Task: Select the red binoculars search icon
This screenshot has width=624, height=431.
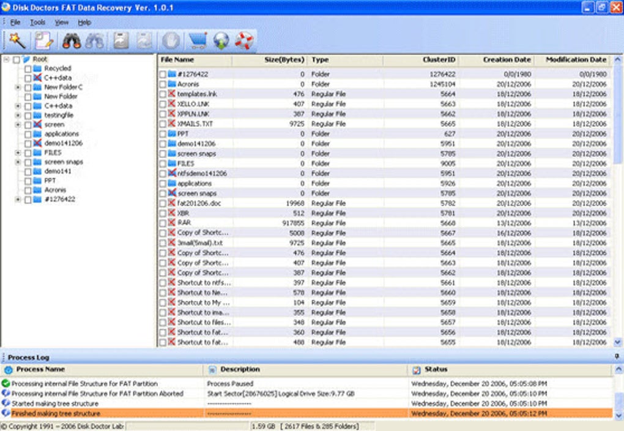Action: 72,41
